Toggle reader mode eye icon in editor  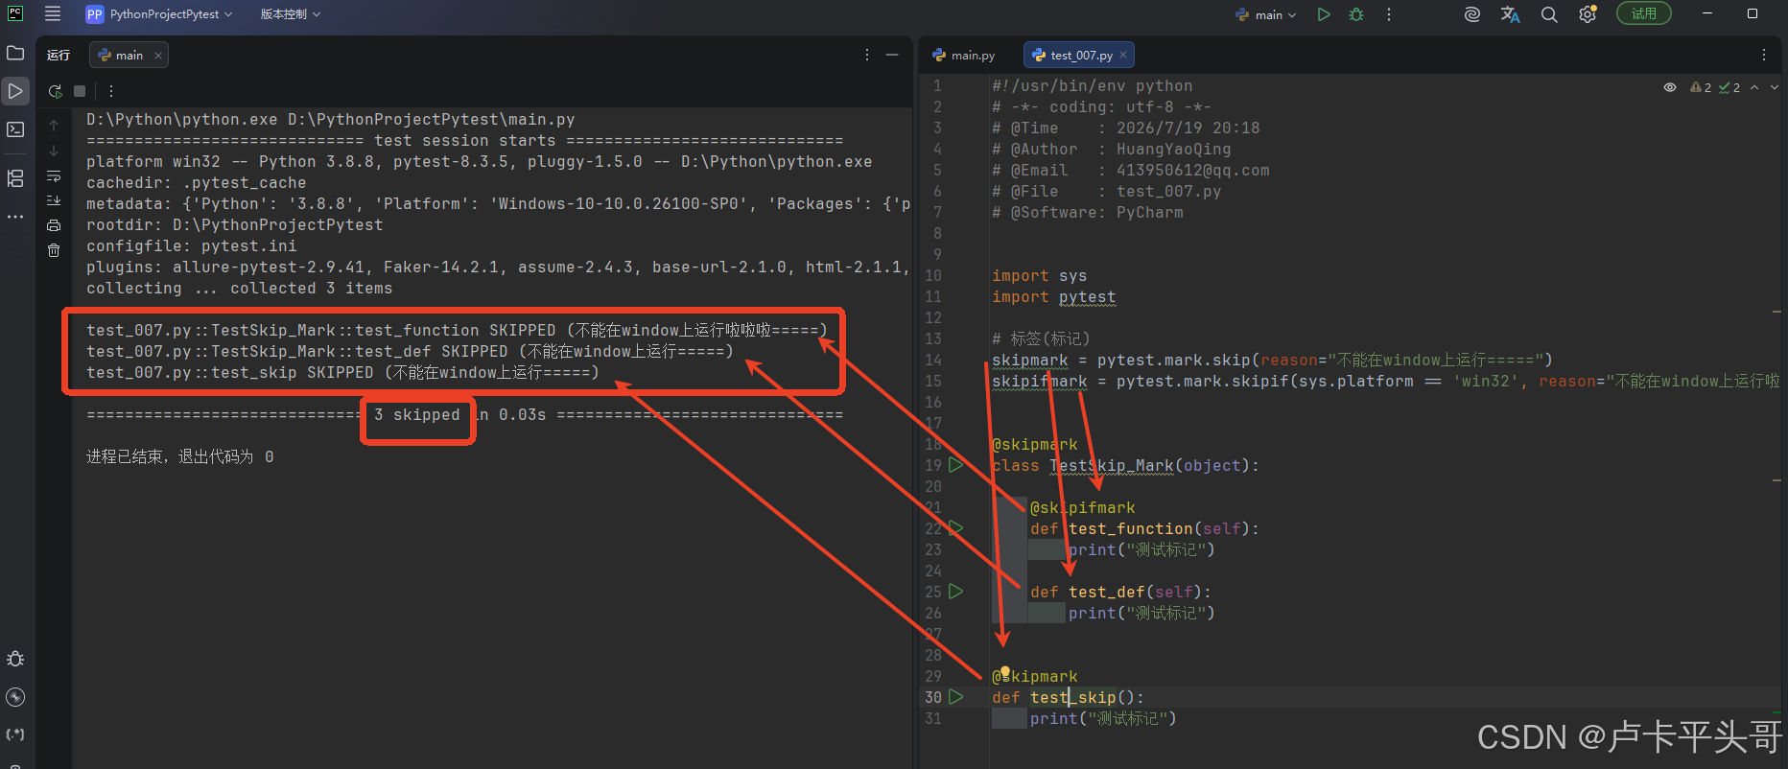(1670, 87)
